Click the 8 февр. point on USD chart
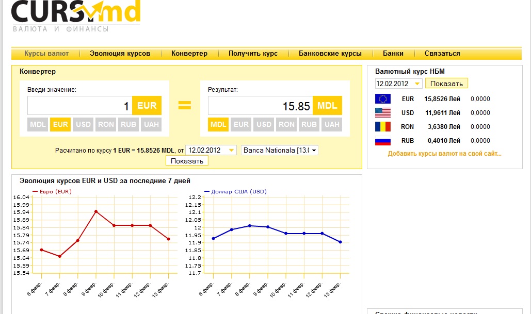The height and width of the screenshot is (314, 531). [x=250, y=226]
